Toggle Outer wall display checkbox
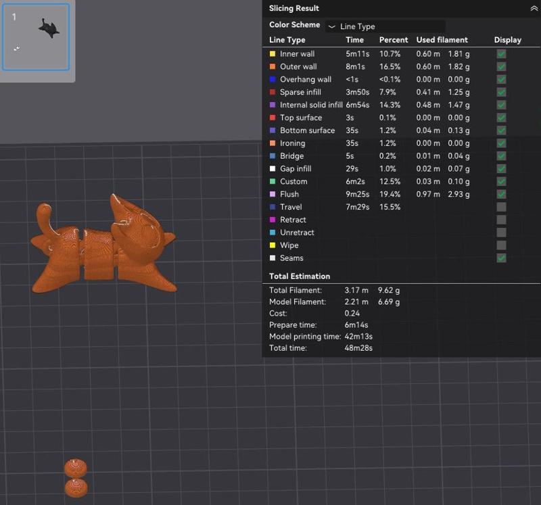The height and width of the screenshot is (505, 541). click(501, 66)
